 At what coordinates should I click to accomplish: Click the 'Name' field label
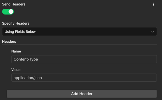click(16, 51)
